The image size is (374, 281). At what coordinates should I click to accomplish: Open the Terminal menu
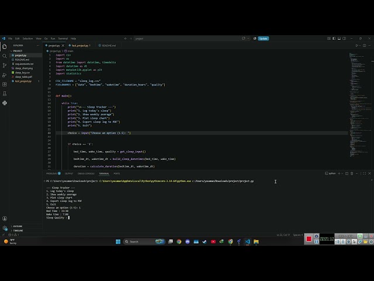point(63,39)
